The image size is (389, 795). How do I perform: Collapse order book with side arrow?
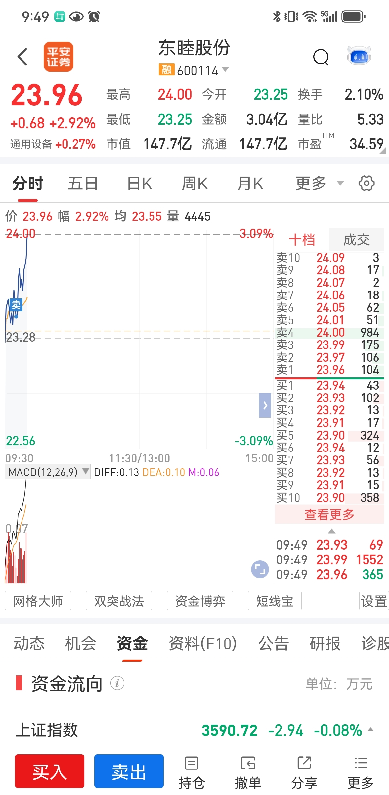265,405
